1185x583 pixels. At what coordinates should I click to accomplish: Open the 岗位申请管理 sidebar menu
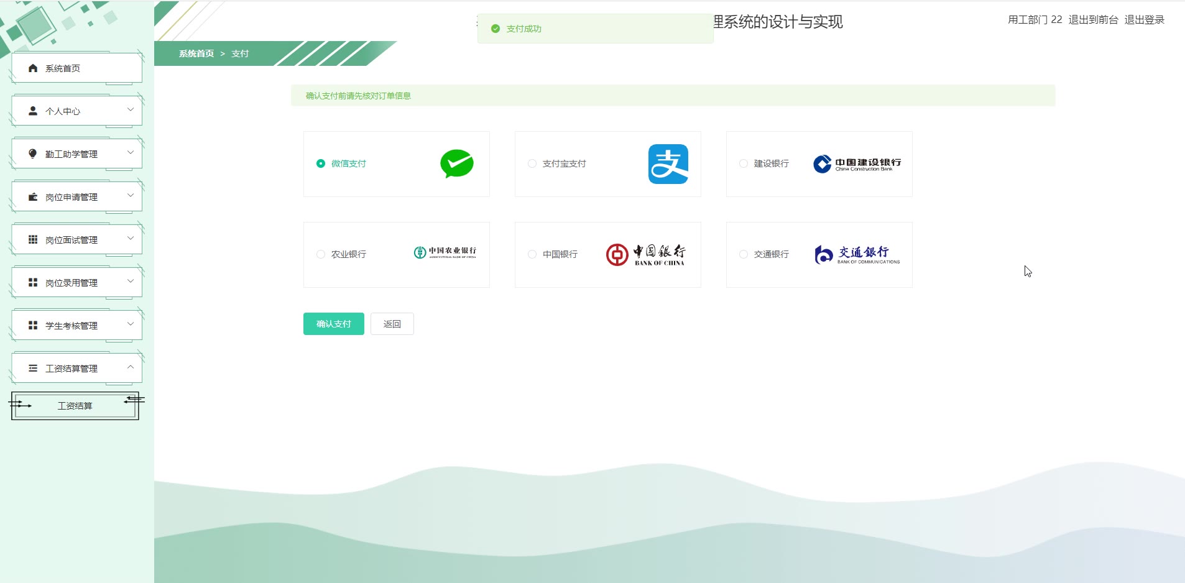point(76,197)
